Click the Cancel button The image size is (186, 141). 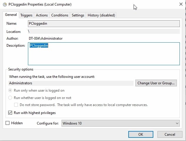pyautogui.click(x=170, y=134)
